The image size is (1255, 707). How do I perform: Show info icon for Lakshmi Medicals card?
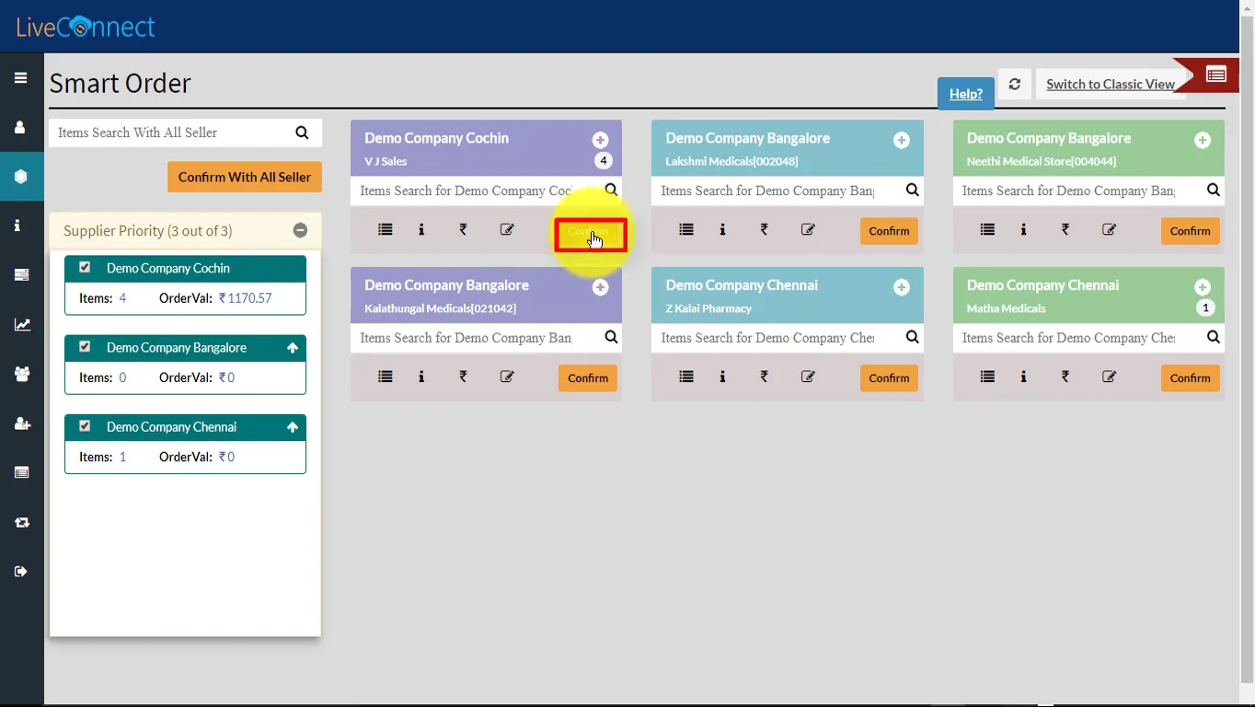(x=722, y=230)
